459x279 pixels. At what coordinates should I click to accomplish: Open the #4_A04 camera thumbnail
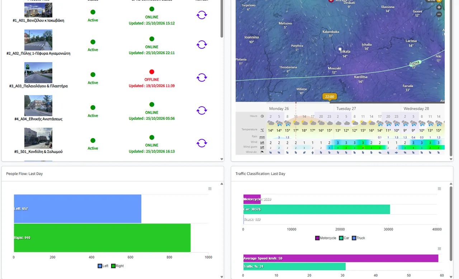point(38,106)
